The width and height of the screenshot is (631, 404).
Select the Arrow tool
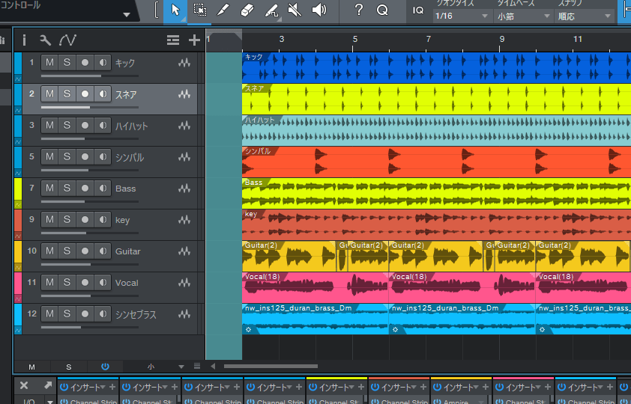(175, 10)
